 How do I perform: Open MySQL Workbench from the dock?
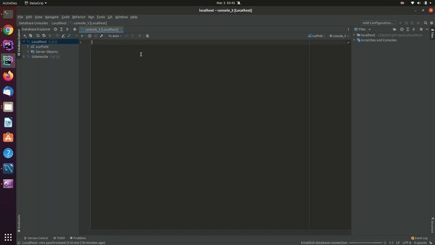pos(8,168)
